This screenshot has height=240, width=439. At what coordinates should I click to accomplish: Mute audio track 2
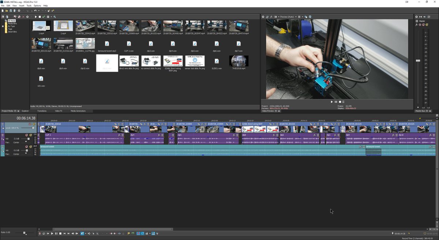click(x=26, y=135)
